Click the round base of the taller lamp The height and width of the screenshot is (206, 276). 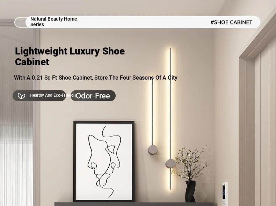point(170,163)
